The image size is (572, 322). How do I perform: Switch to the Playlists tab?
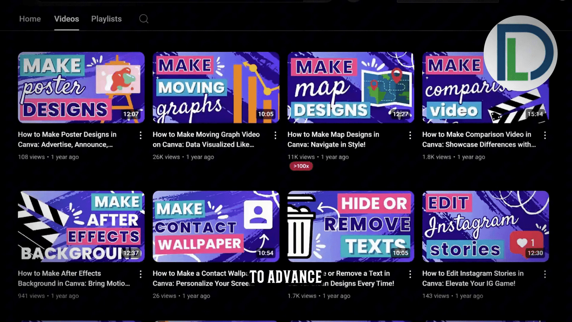click(107, 19)
